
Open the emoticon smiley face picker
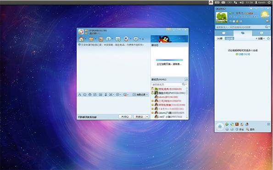(85, 95)
